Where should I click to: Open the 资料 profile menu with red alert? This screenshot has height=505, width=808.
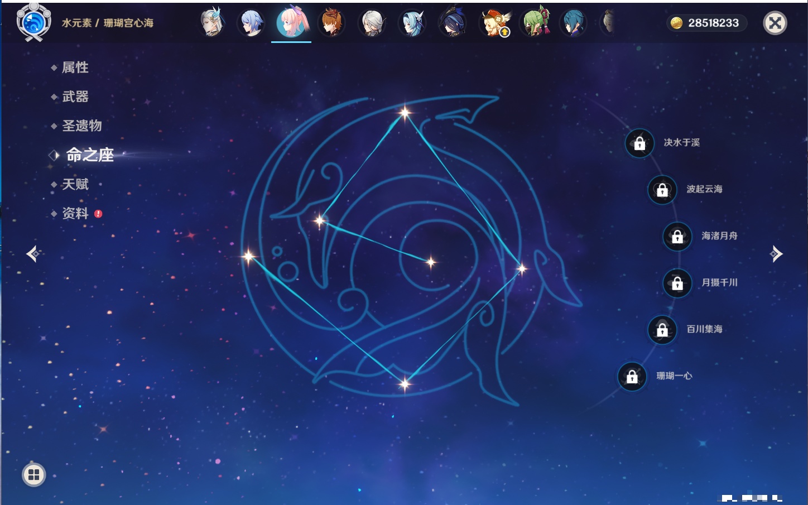[75, 213]
